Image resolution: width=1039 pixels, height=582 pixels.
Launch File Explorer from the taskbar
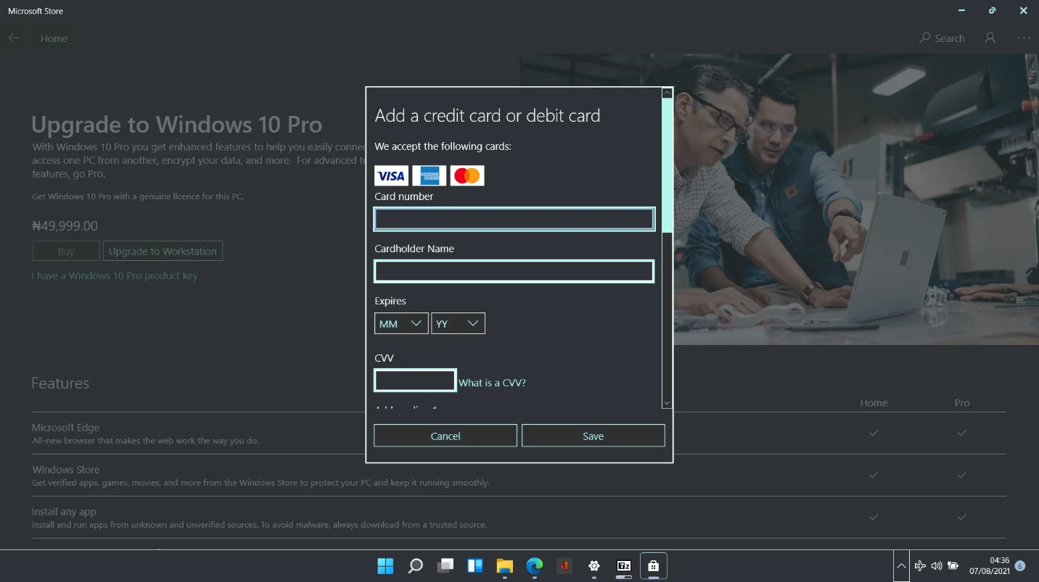pyautogui.click(x=504, y=566)
